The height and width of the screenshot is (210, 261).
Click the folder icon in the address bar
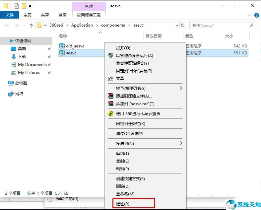click(x=39, y=25)
